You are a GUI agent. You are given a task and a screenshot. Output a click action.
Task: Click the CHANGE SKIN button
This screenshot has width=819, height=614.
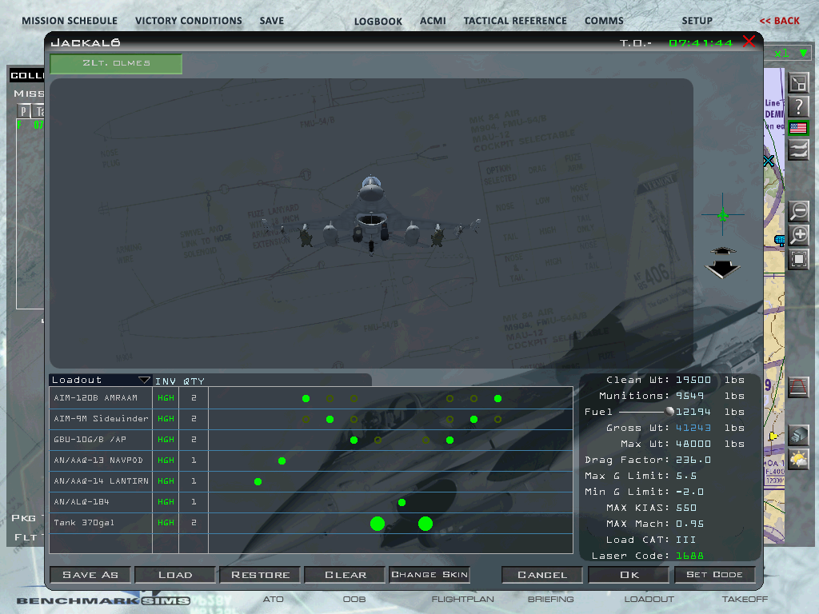pyautogui.click(x=429, y=575)
